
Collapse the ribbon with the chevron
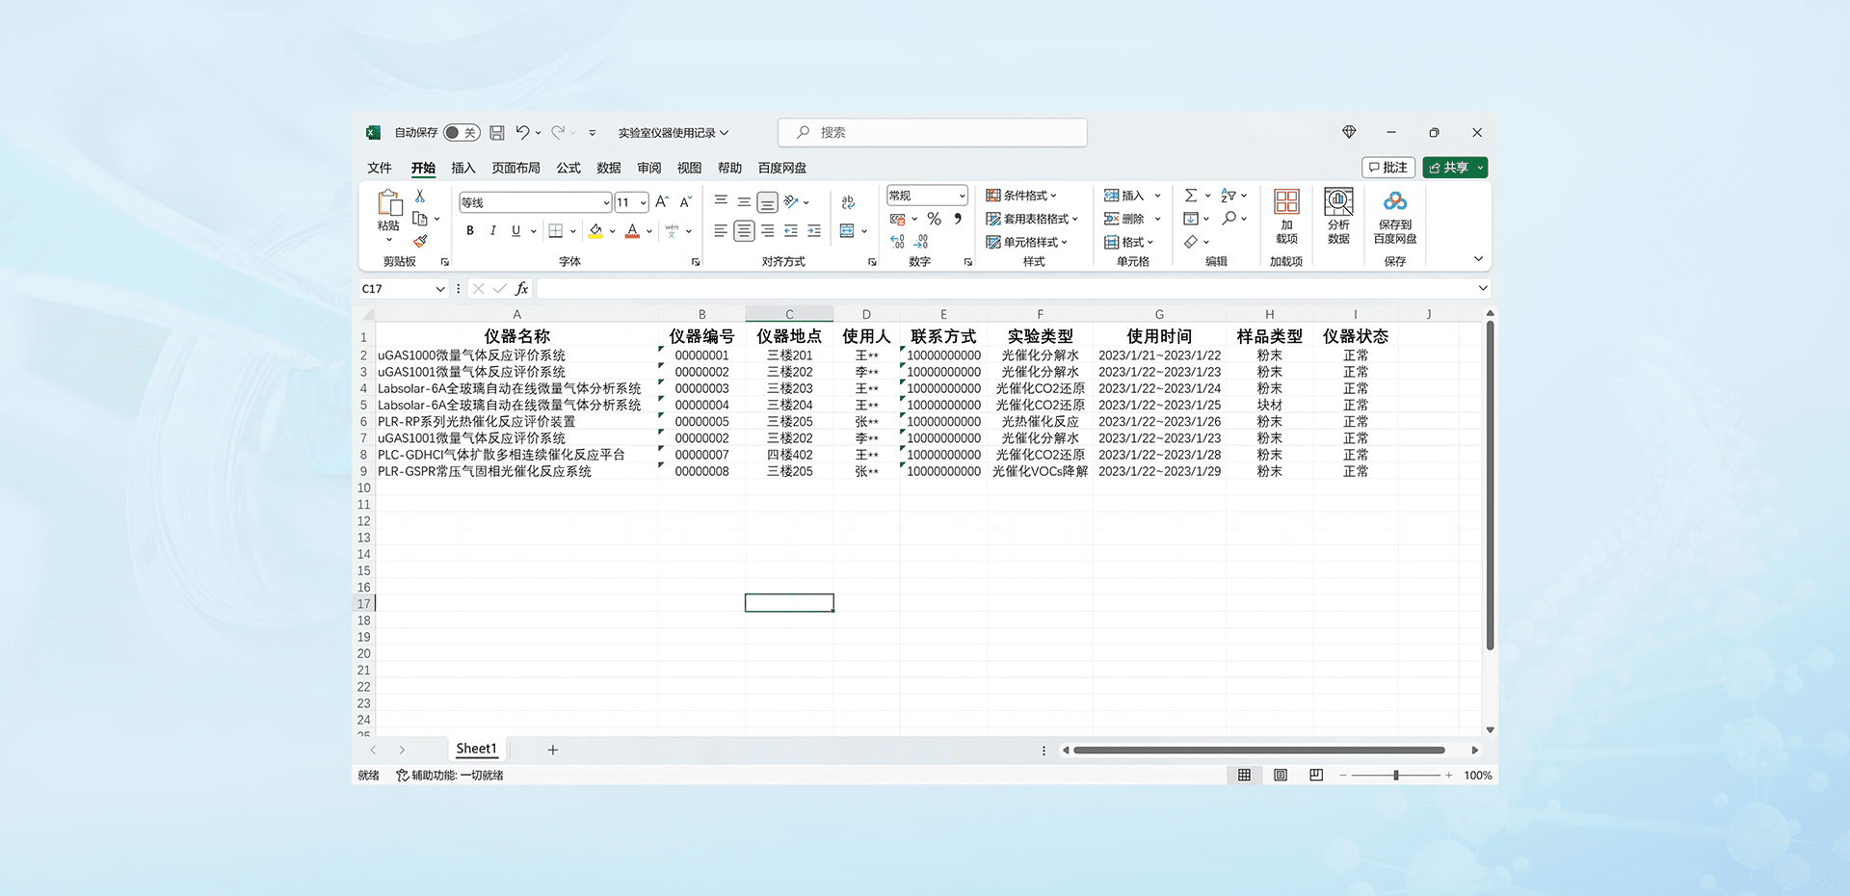tap(1478, 259)
